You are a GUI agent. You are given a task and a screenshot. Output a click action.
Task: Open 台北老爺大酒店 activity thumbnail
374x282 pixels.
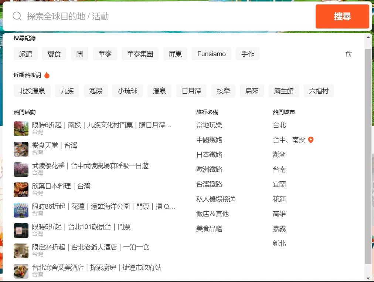(x=21, y=251)
